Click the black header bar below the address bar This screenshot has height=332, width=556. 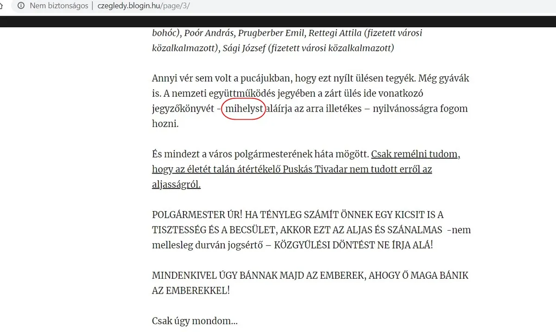click(x=278, y=21)
